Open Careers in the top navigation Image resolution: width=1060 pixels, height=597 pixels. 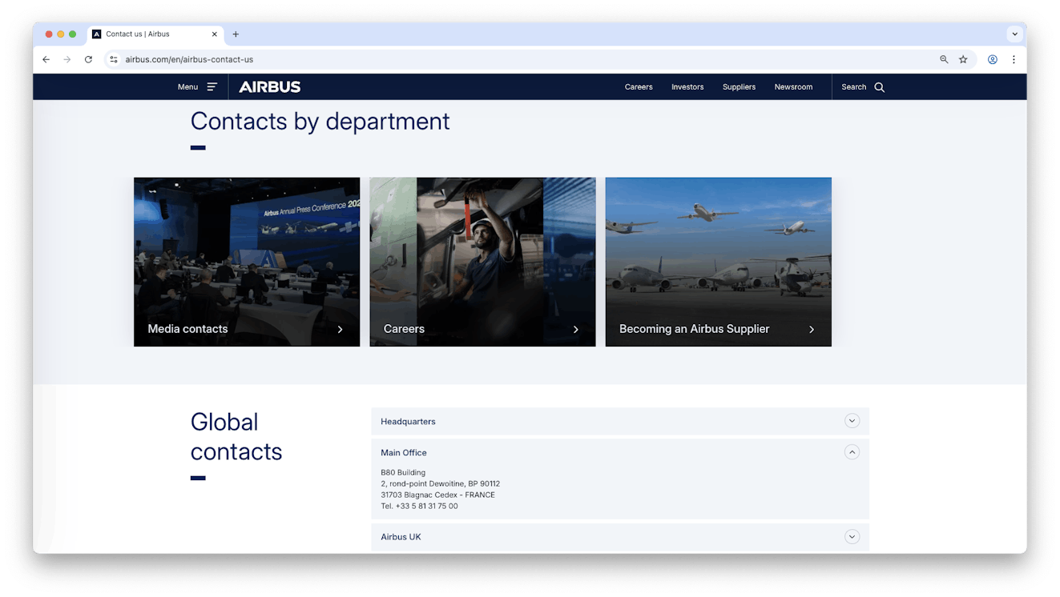pos(639,87)
